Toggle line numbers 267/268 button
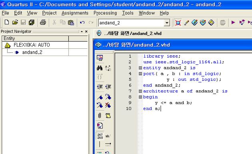Viewport: 252px width, 154px height. tap(100, 136)
